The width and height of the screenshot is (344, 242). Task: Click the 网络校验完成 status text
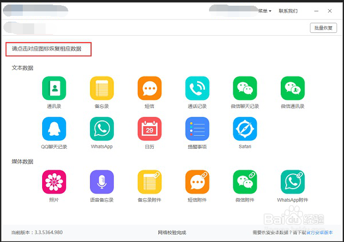point(172,232)
